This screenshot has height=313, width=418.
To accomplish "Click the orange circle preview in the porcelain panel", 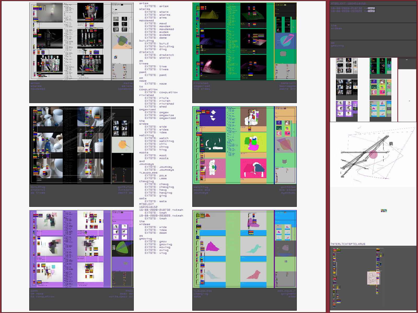I will coord(122,145).
